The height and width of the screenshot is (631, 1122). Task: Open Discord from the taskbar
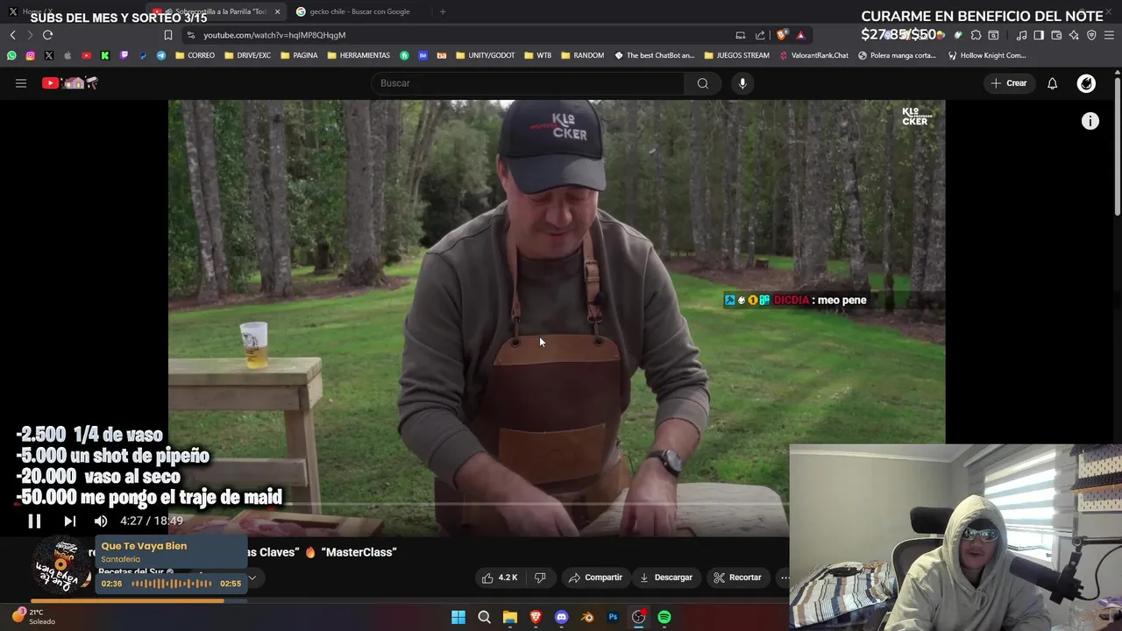click(562, 617)
